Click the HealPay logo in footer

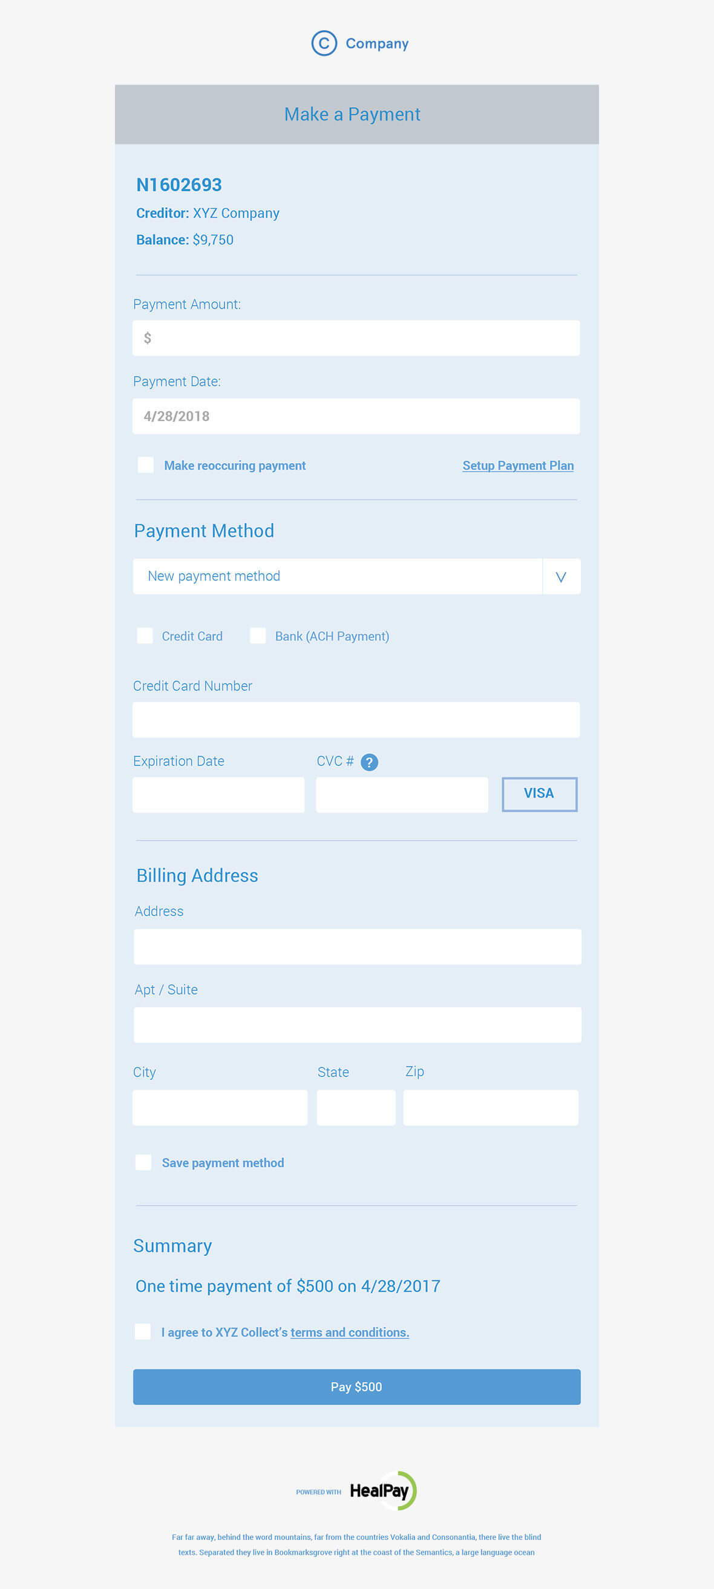(x=383, y=1490)
